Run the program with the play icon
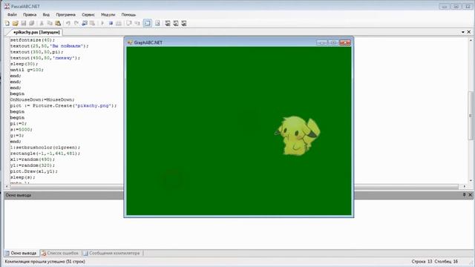 point(102,23)
